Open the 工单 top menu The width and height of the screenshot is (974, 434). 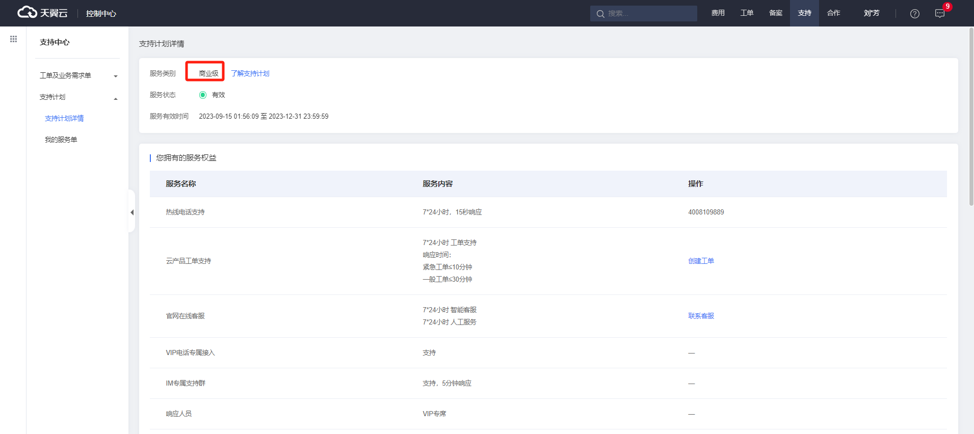pyautogui.click(x=747, y=13)
